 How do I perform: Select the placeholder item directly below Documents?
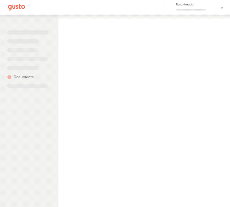pyautogui.click(x=28, y=86)
